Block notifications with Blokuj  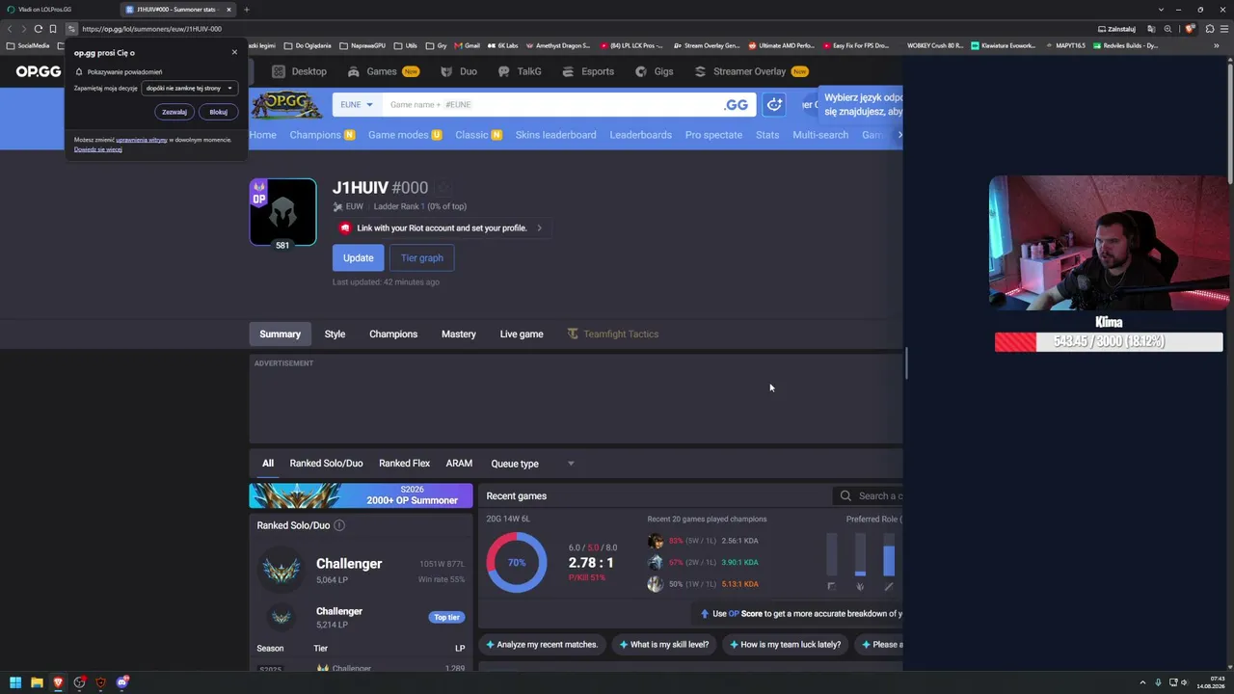coord(219,112)
